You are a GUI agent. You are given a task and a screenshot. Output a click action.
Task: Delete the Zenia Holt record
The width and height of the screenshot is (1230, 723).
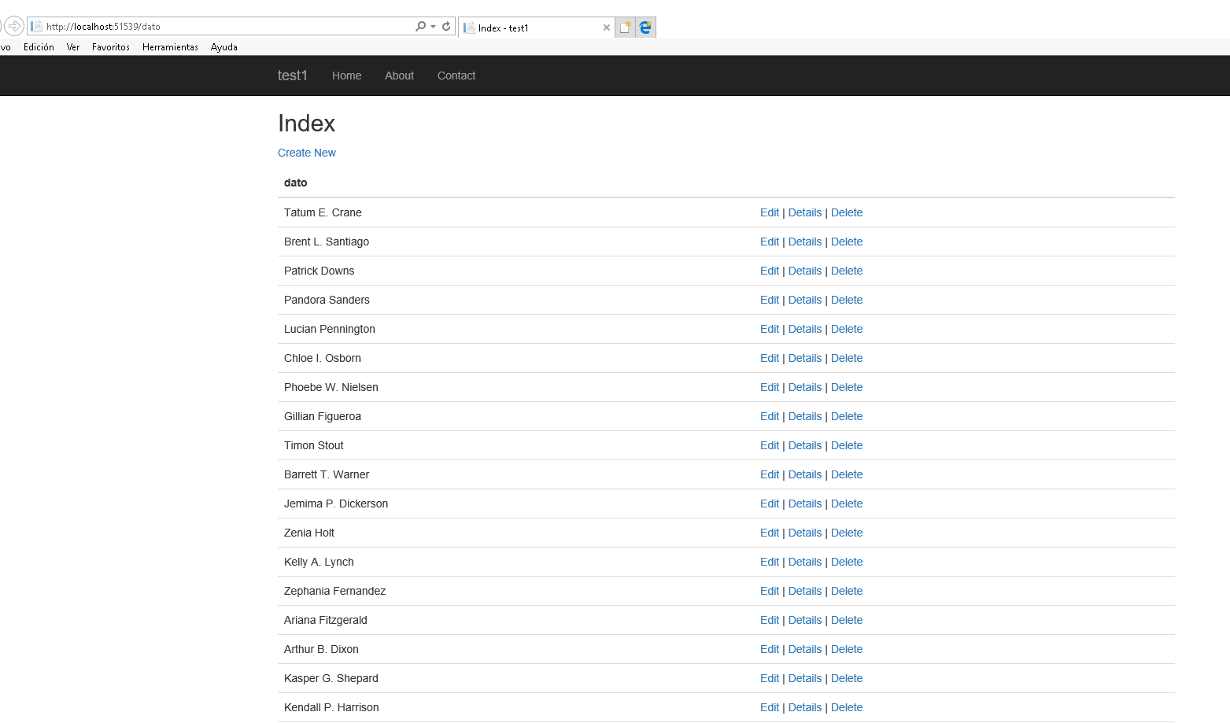pyautogui.click(x=847, y=533)
